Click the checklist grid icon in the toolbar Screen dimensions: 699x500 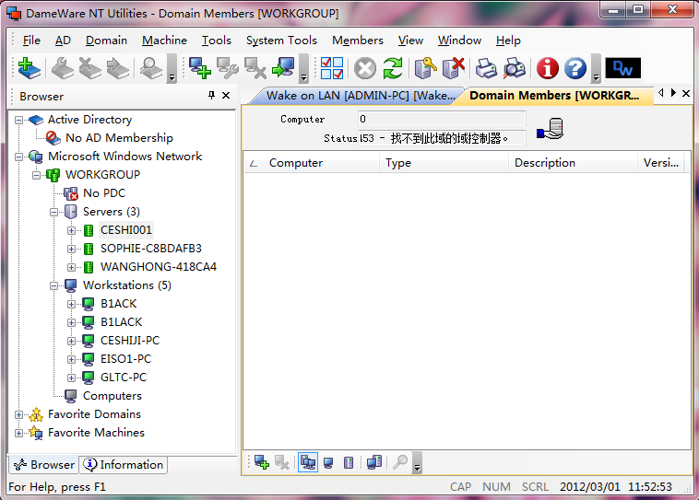tap(332, 68)
